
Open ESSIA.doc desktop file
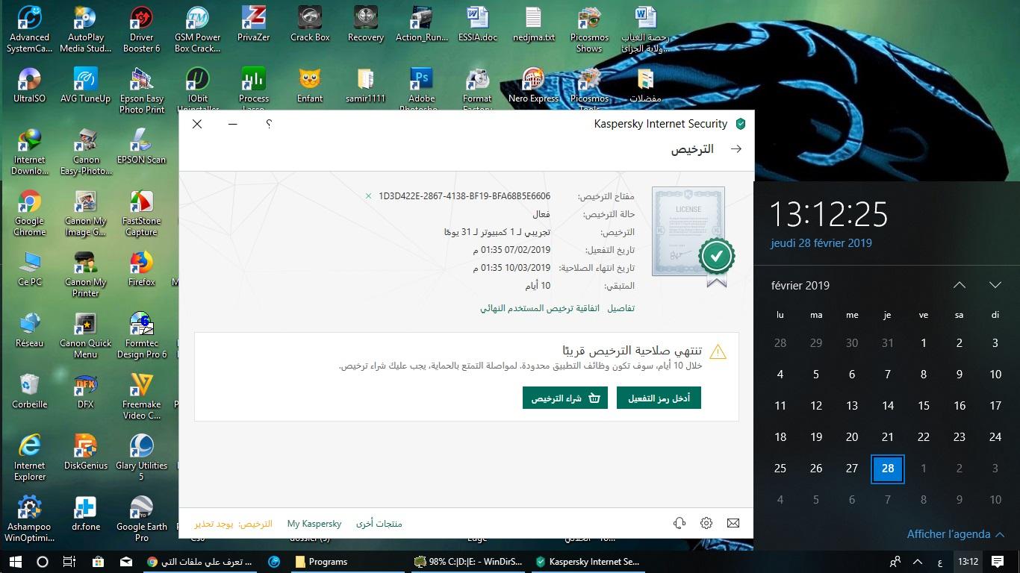click(478, 25)
